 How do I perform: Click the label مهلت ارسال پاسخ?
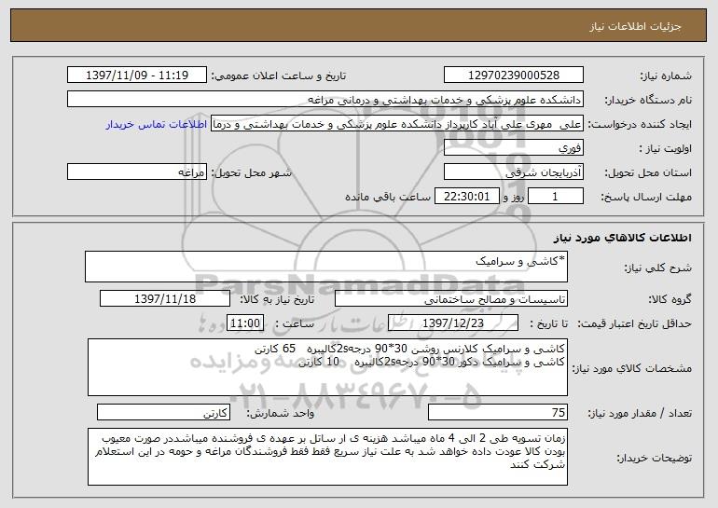[x=646, y=198]
